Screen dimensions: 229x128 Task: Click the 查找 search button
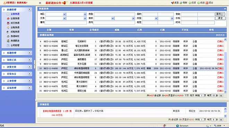click(219, 14)
